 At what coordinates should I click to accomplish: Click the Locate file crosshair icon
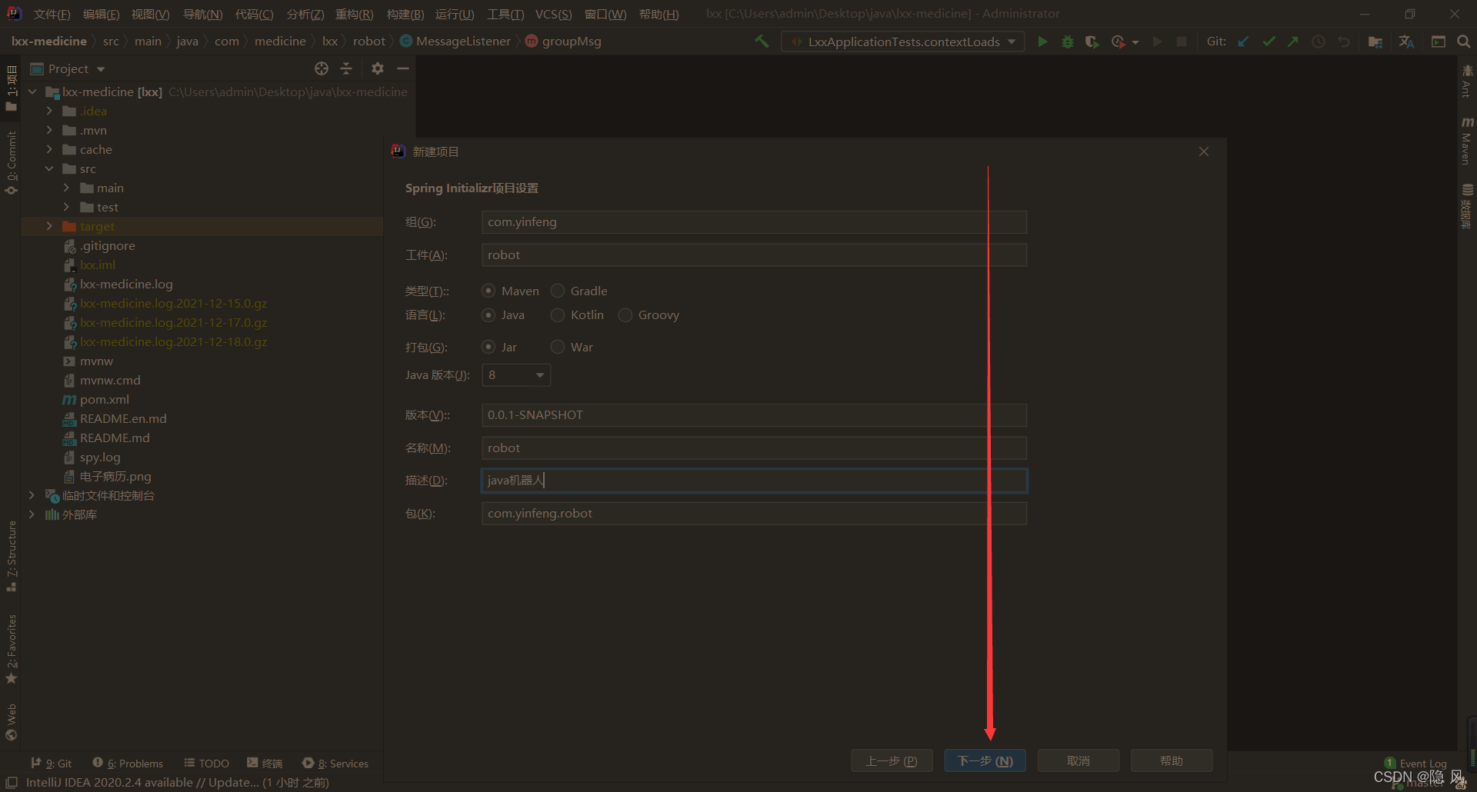[322, 68]
